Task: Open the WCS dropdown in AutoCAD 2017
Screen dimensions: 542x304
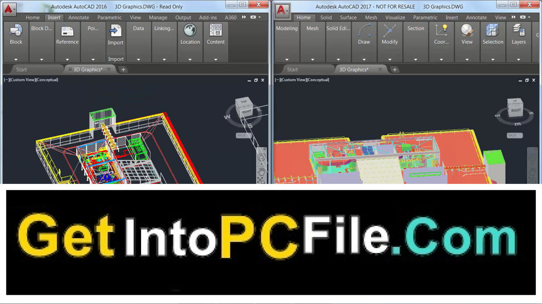Action: point(514,135)
